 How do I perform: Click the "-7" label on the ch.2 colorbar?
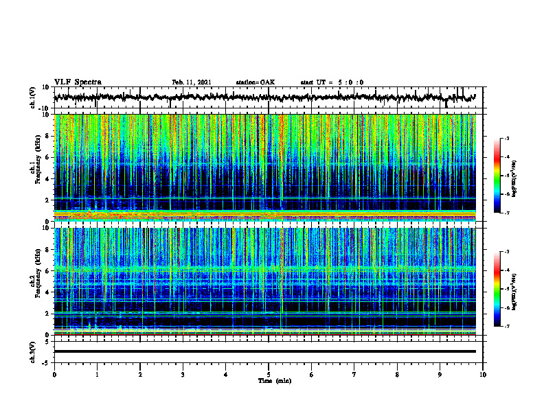(x=506, y=327)
